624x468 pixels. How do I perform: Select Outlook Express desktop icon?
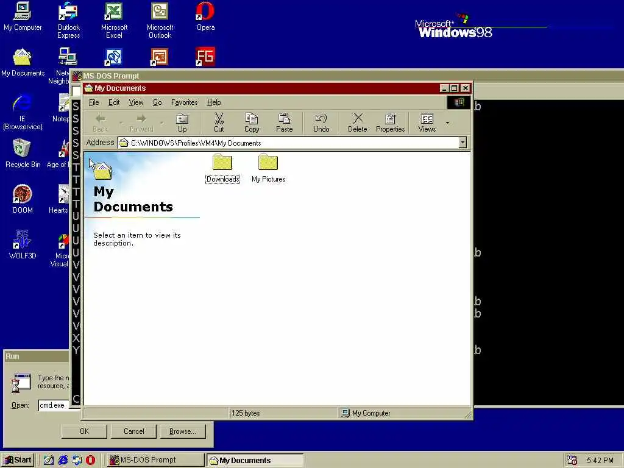coord(68,20)
